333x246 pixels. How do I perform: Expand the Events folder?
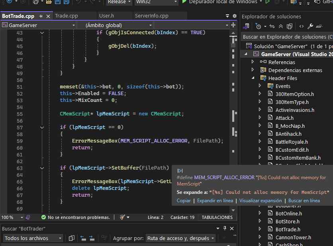[x=260, y=86]
